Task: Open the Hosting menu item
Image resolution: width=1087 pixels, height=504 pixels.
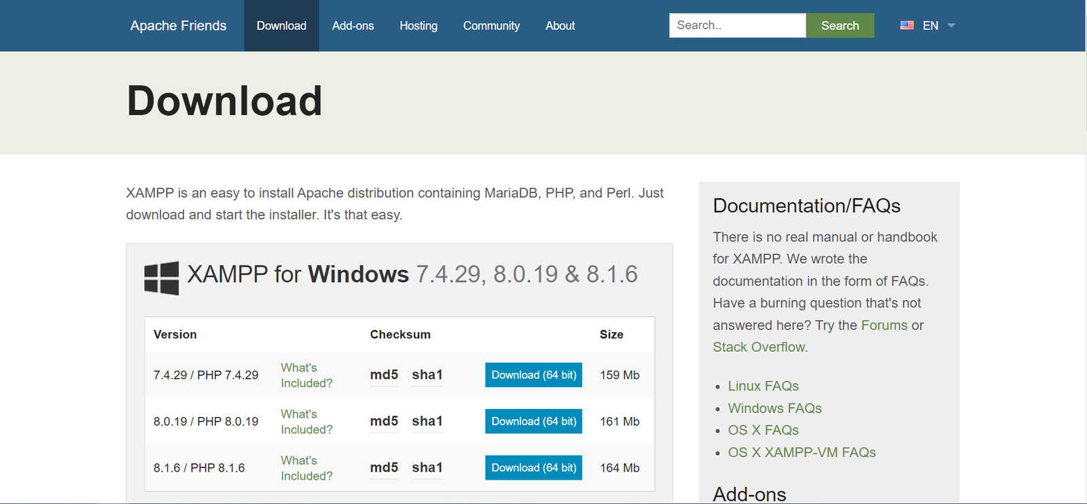Action: [x=418, y=26]
